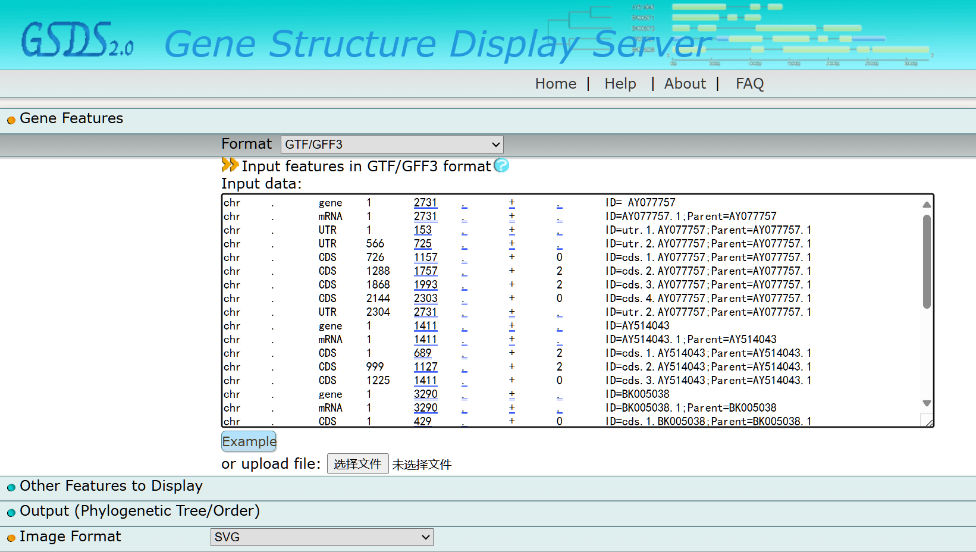Click the Example button
This screenshot has width=976, height=552.
click(249, 441)
